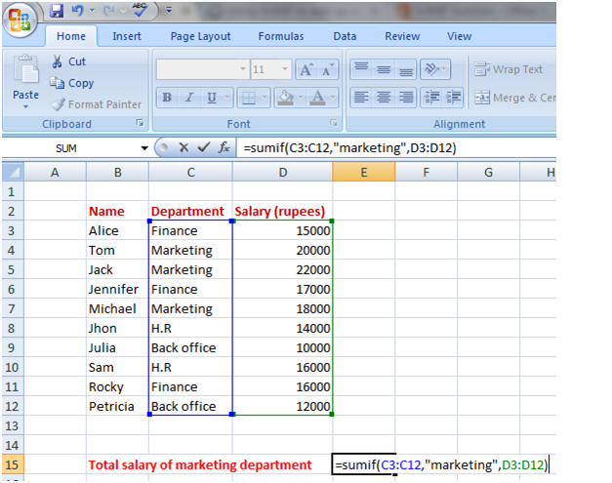
Task: Apply cell borders with the Borders icon
Action: [x=249, y=98]
